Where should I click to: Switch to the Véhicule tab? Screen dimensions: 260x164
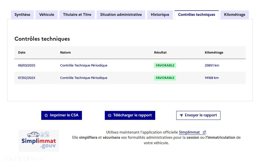[x=47, y=15]
